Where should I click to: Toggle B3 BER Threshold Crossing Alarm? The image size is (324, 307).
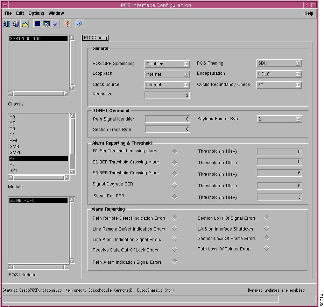pyautogui.click(x=175, y=174)
